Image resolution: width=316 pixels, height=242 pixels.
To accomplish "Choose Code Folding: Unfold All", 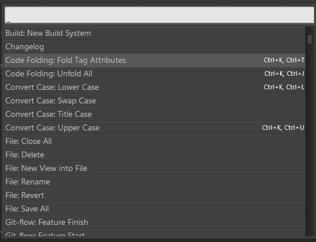I will point(155,73).
